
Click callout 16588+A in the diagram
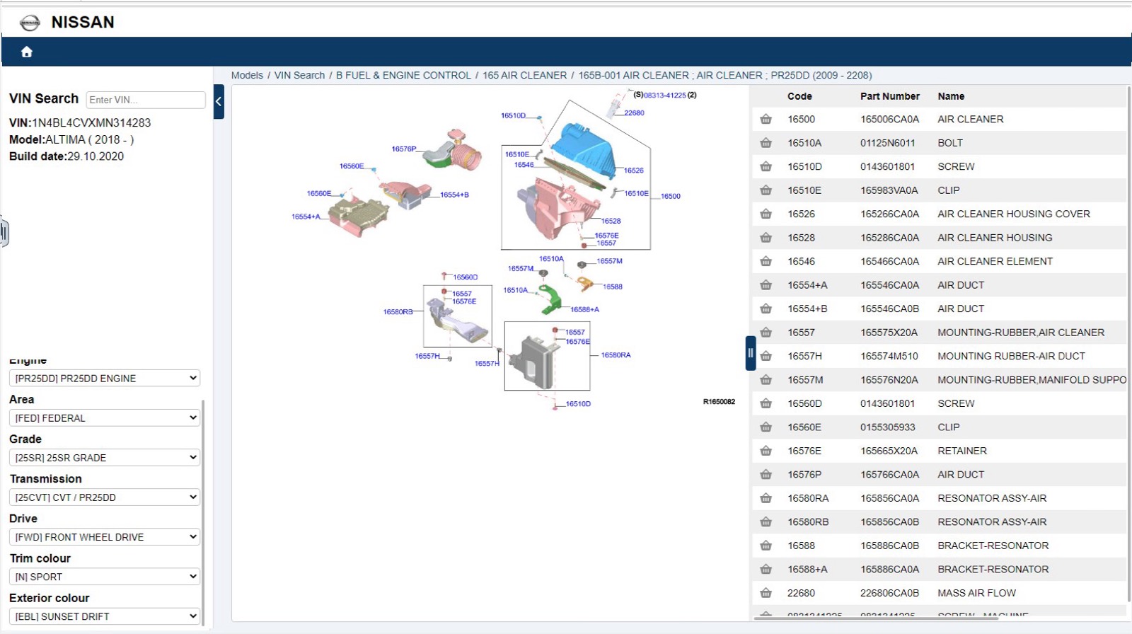585,310
